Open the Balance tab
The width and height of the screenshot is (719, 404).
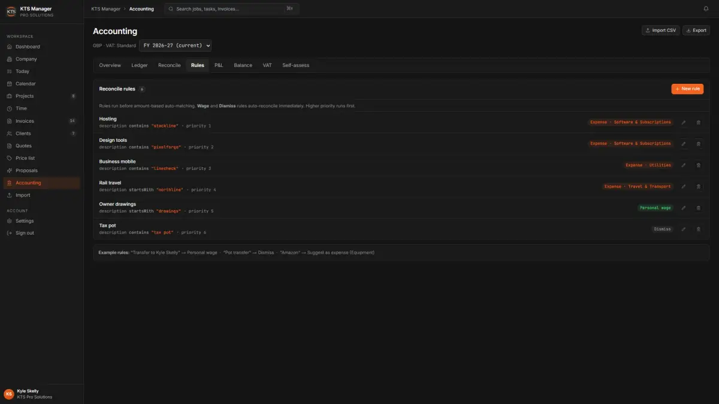click(x=243, y=65)
